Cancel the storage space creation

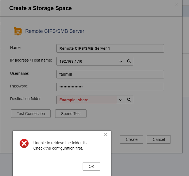159,139
